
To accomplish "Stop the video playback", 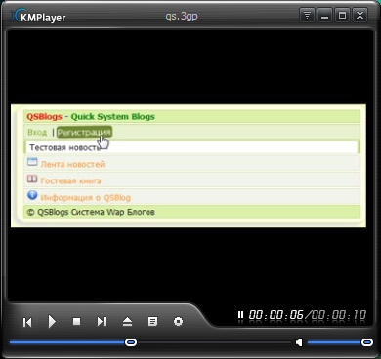I will [x=76, y=321].
